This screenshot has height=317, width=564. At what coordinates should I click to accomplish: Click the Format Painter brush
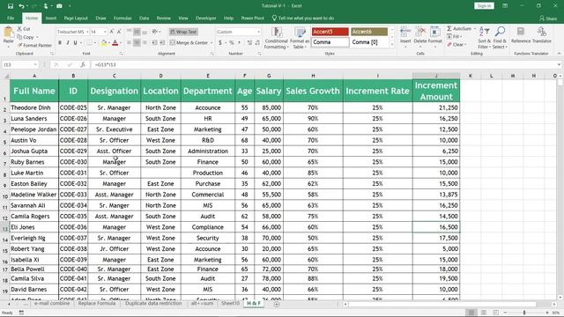click(34, 45)
